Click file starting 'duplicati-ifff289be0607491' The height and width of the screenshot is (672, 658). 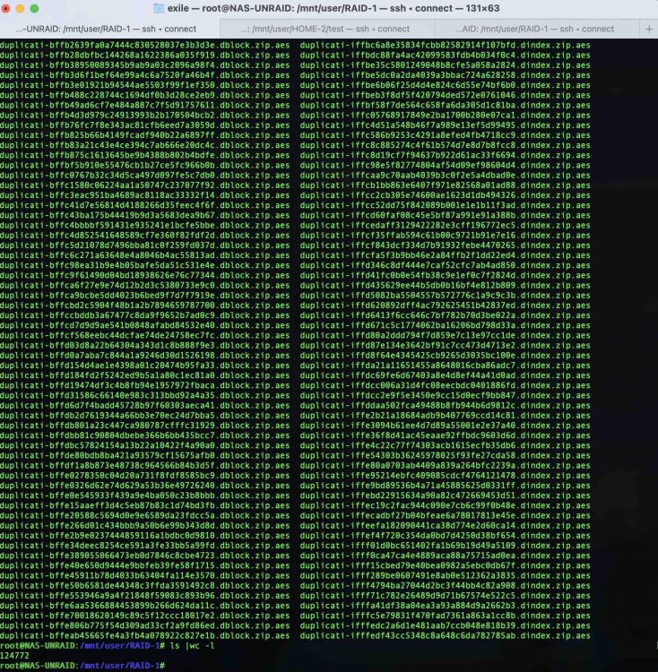tap(445, 575)
